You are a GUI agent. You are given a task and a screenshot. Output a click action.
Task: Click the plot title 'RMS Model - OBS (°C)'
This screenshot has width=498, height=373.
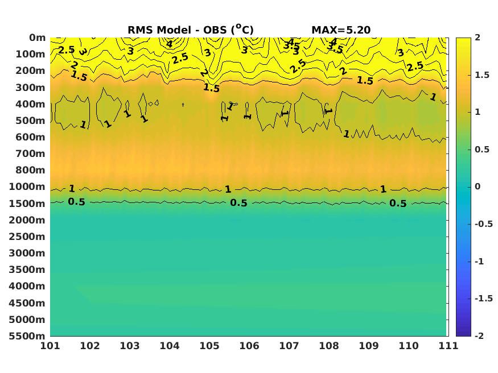(x=191, y=30)
